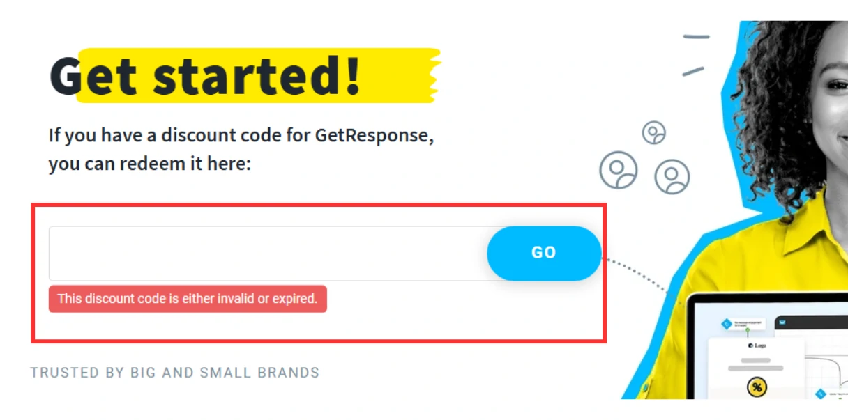848x420 pixels.
Task: Click the red invalid or expired error message
Action: click(188, 299)
